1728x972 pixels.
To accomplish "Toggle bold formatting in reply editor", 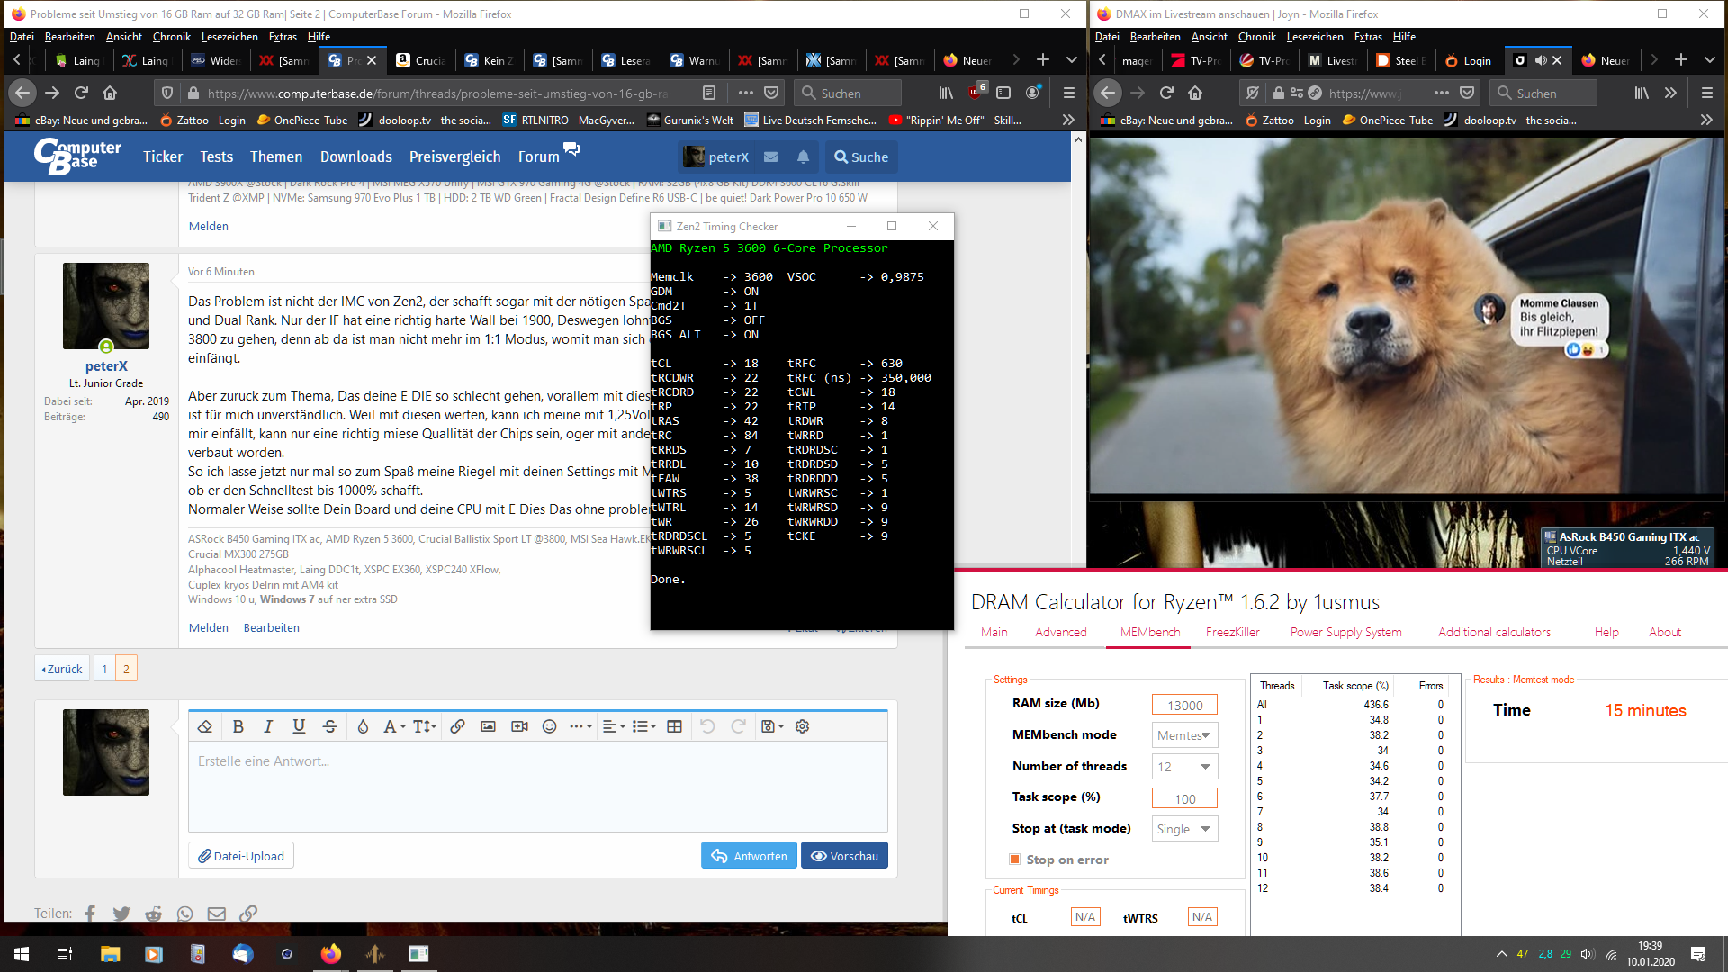I will 238,726.
